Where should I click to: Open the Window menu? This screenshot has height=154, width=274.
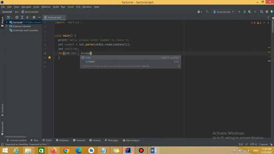point(87,7)
